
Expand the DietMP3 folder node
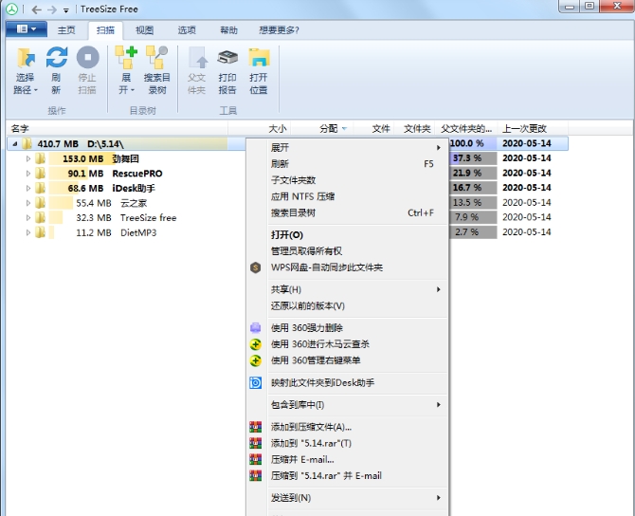[x=27, y=232]
